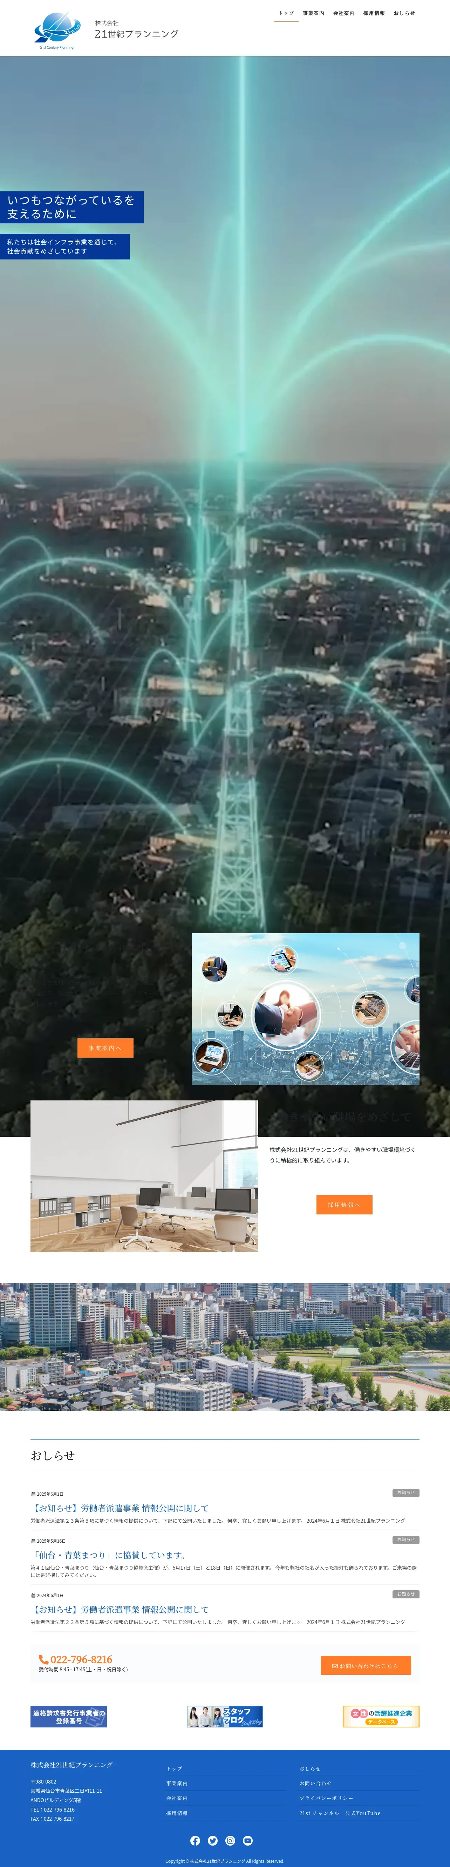Open the 仙台・青葉まつり sponsorship article
The width and height of the screenshot is (450, 1867).
click(109, 1555)
